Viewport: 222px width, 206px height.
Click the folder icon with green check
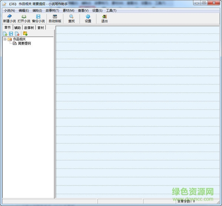25,33
